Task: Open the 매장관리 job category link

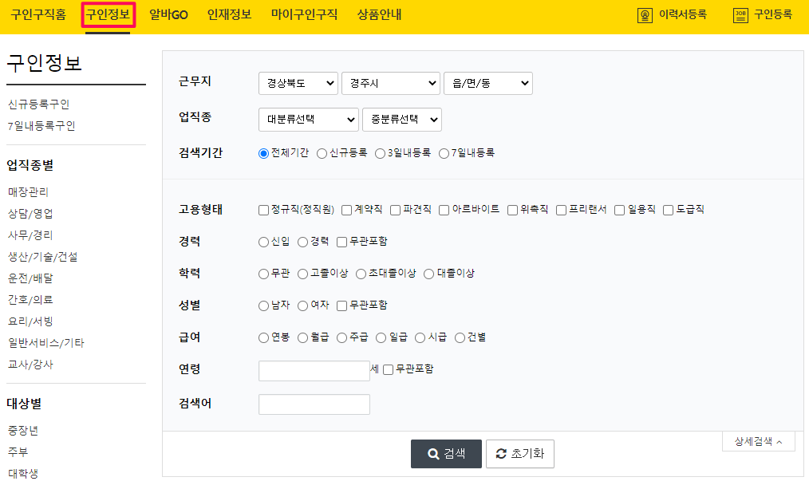Action: [29, 192]
